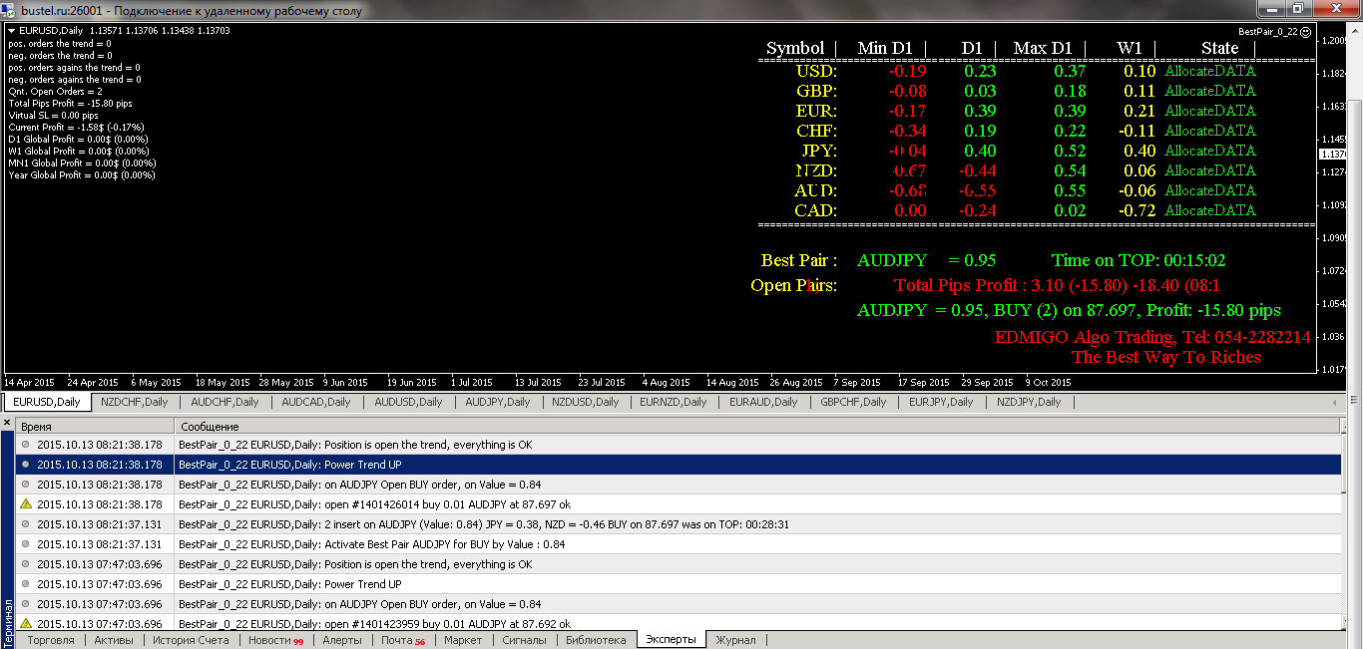This screenshot has width=1363, height=649.
Task: Click 'Time on TOP: 00:15:02' chart label
Action: tap(1138, 260)
